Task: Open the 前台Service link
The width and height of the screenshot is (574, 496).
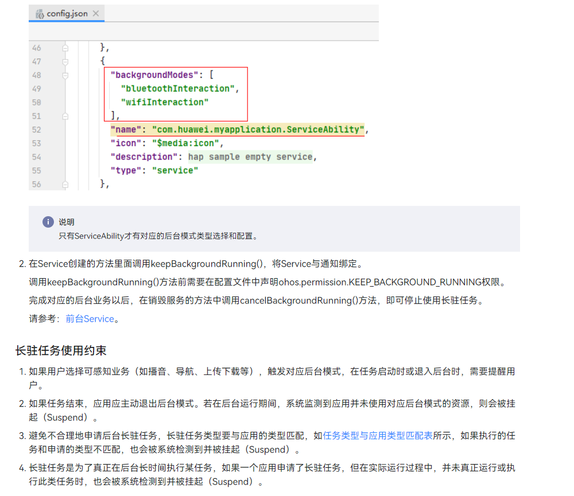Action: coord(90,319)
